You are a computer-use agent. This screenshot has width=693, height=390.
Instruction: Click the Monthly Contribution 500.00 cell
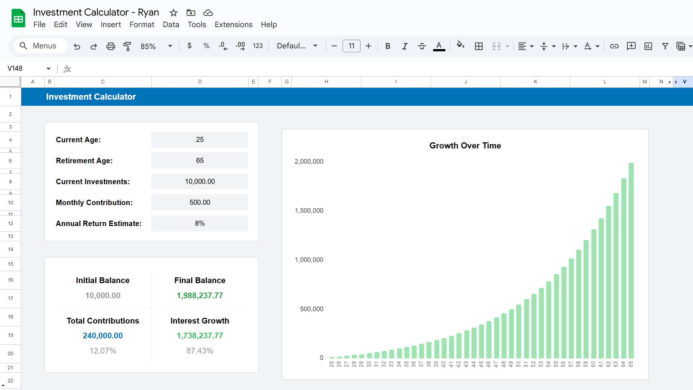pos(200,203)
